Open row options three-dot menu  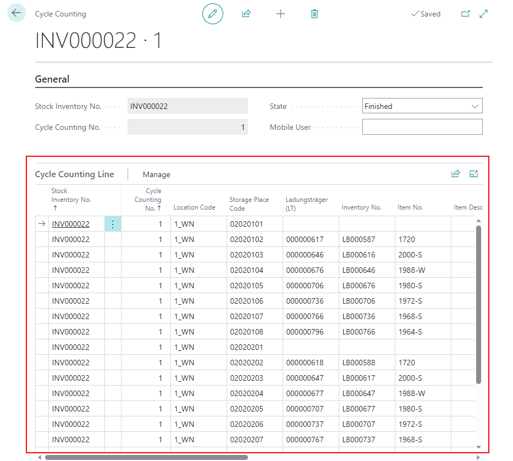pos(113,224)
